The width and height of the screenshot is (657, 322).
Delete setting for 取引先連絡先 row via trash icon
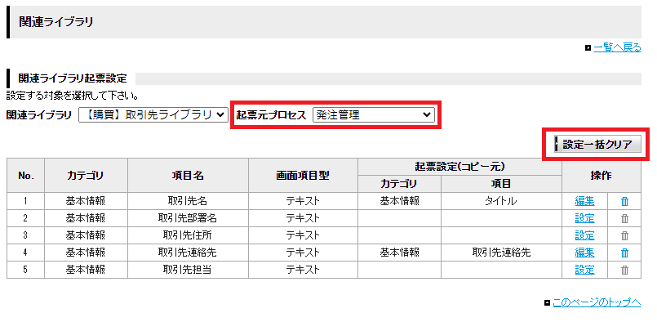coord(624,253)
